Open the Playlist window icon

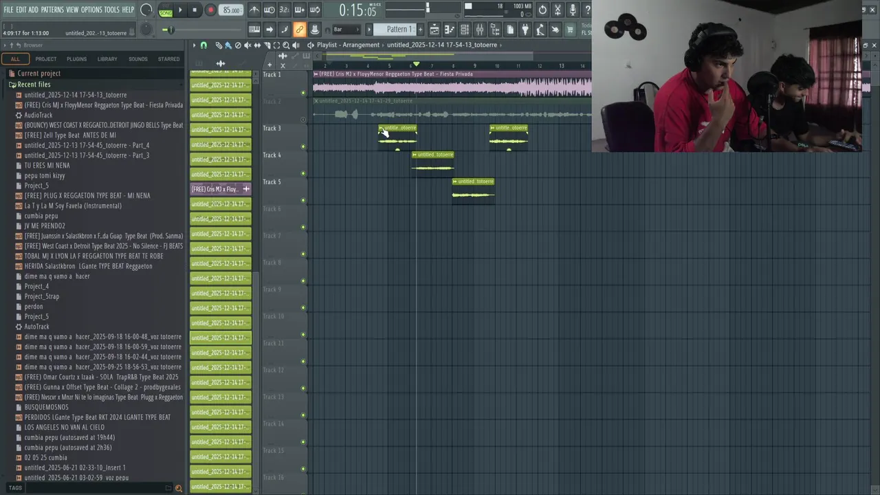click(434, 30)
